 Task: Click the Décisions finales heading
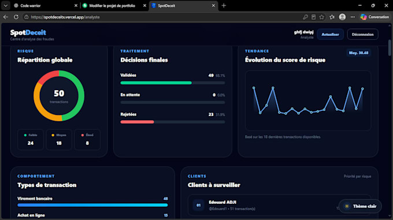[144, 60]
